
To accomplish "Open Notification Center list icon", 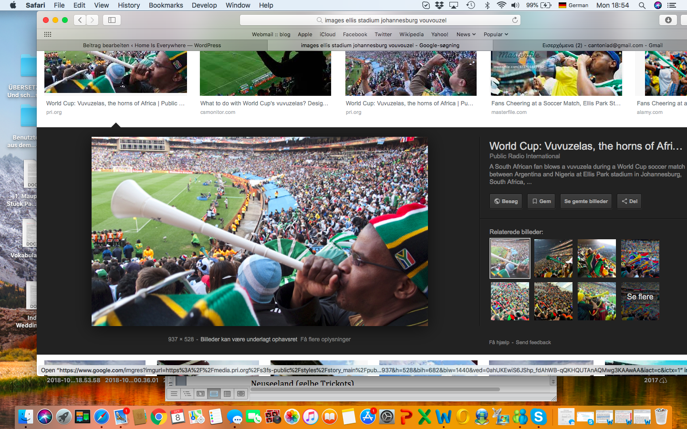I will coord(672,5).
